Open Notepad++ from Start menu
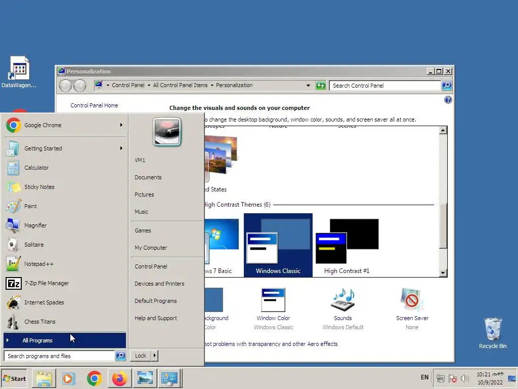Viewport: 518px width, 389px height. (x=65, y=264)
